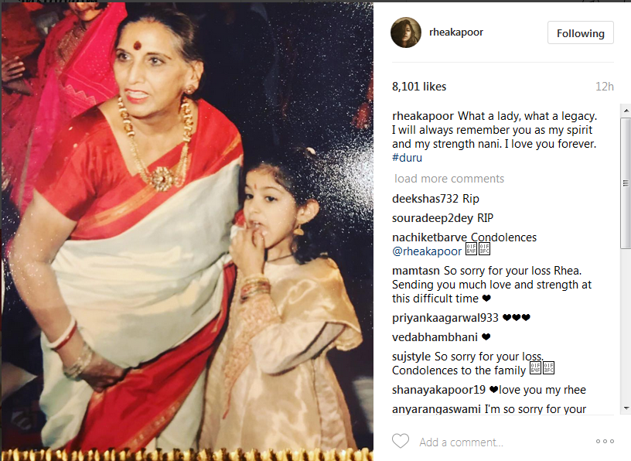Select the nachiketbarve username
The width and height of the screenshot is (631, 461).
point(429,237)
